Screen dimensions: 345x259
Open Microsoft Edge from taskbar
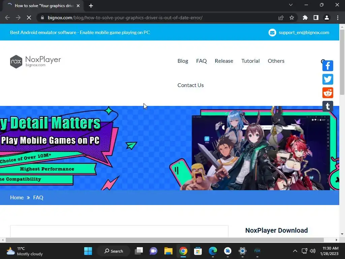click(x=213, y=251)
